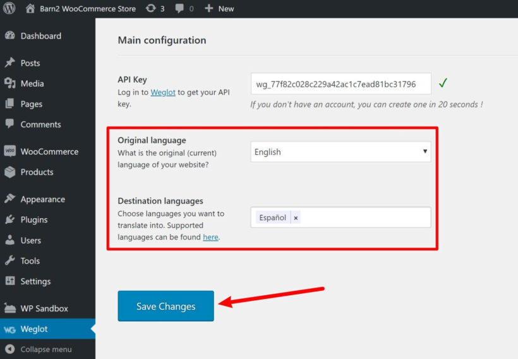
Task: Collapse the sidebar menu
Action: point(45,350)
